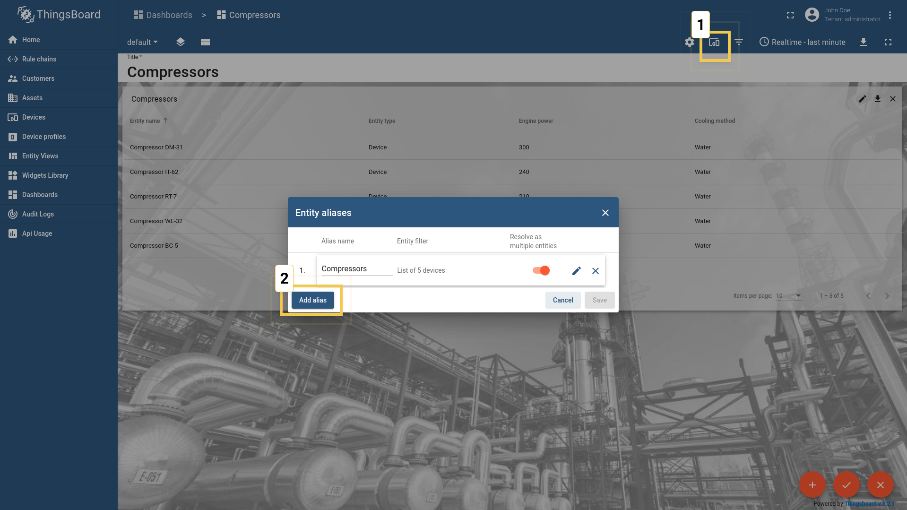
Task: Click List of 5 devices filter text
Action: pyautogui.click(x=421, y=270)
